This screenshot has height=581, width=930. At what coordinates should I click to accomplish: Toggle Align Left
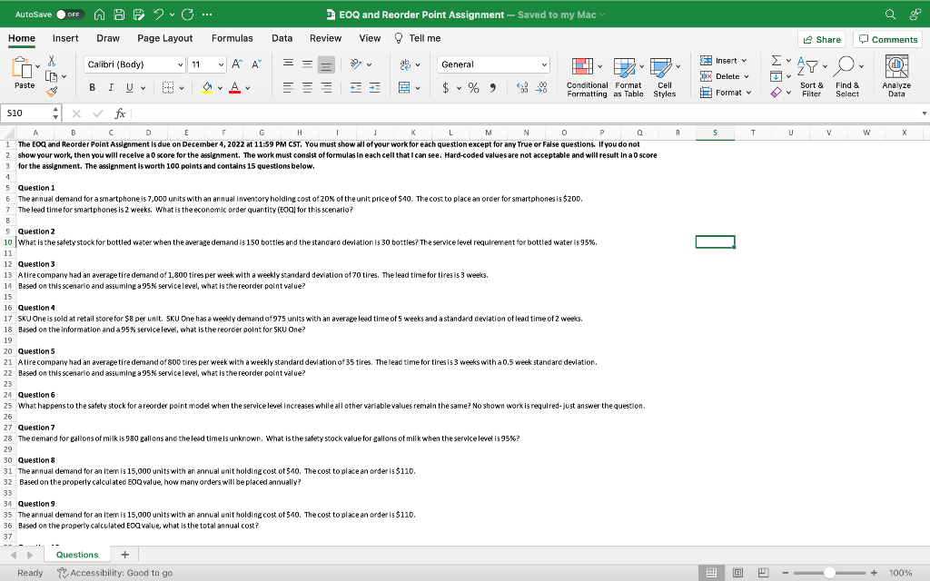pyautogui.click(x=288, y=88)
